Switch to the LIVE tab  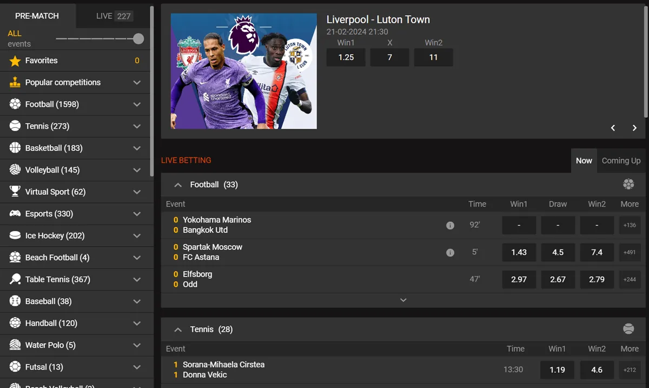[114, 16]
